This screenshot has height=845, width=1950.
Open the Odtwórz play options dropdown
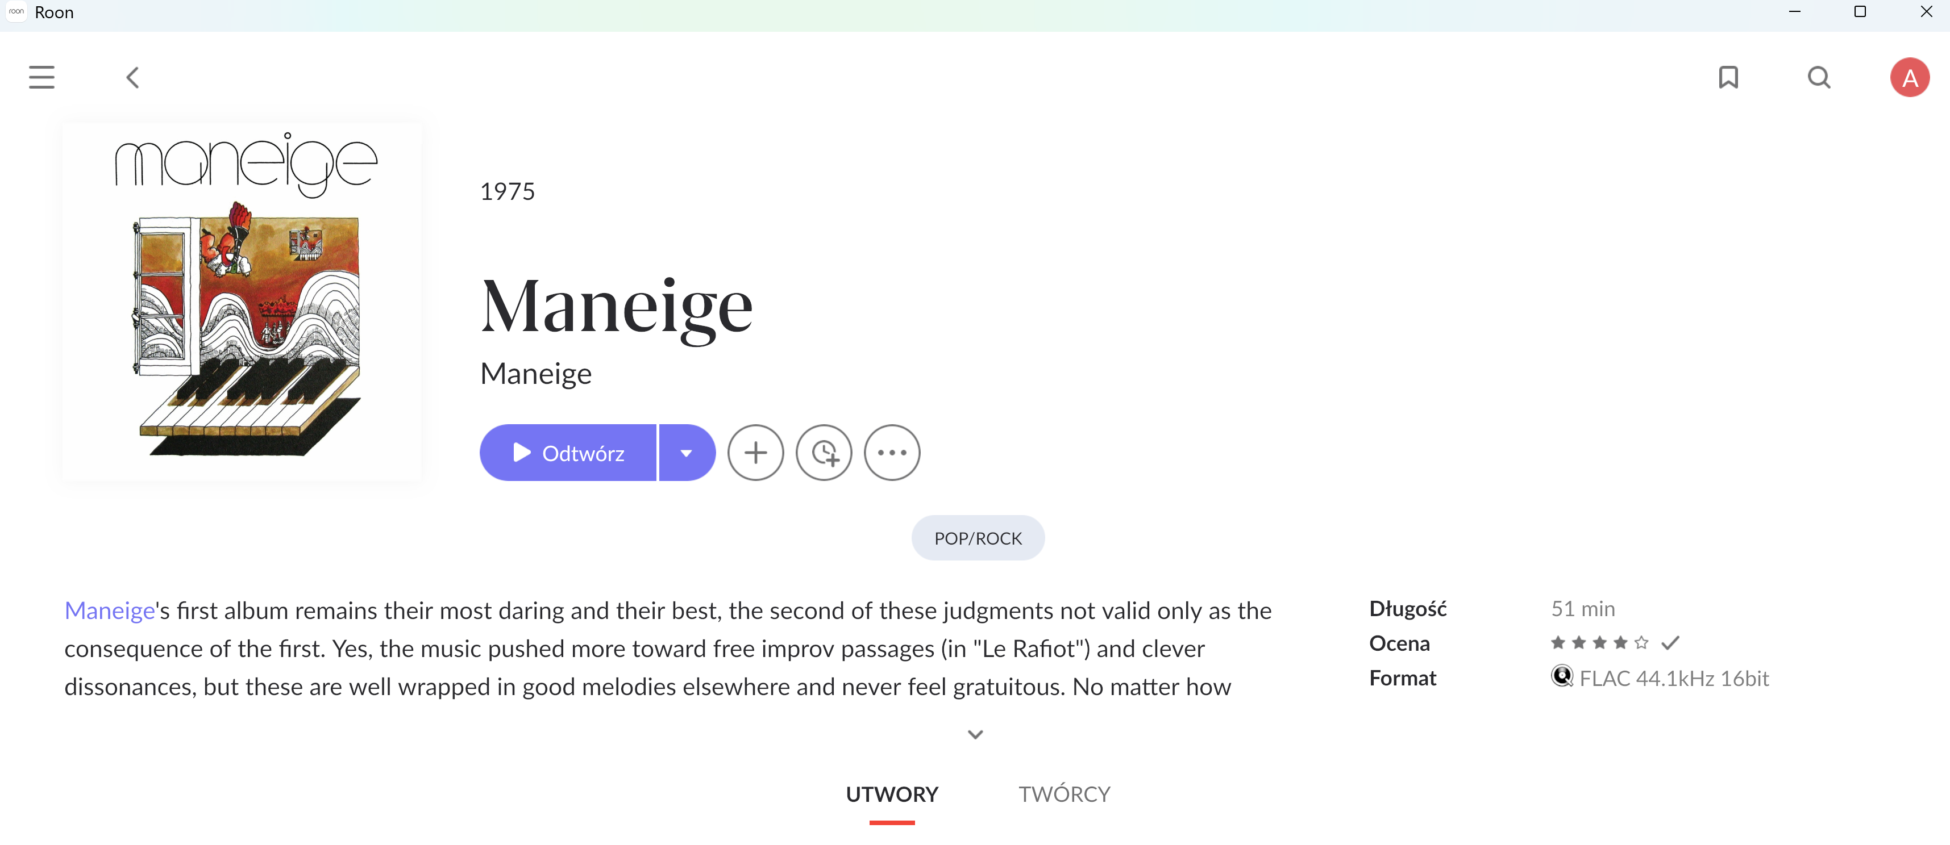pos(687,453)
